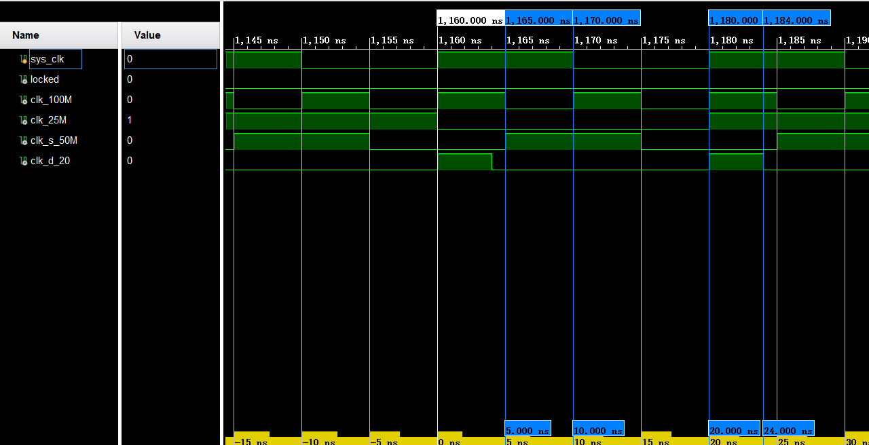Screen dimensions: 869x445
Task: Click the 5.000 ns delta label
Action: (x=528, y=430)
